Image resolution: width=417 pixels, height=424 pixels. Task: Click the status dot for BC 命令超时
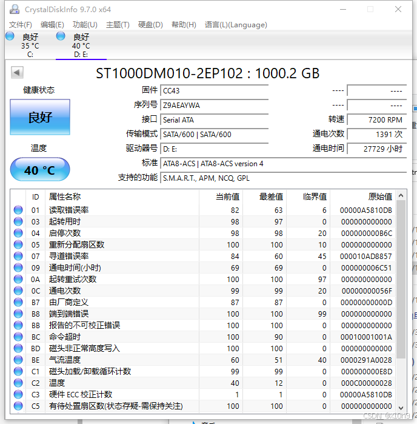[x=18, y=337]
